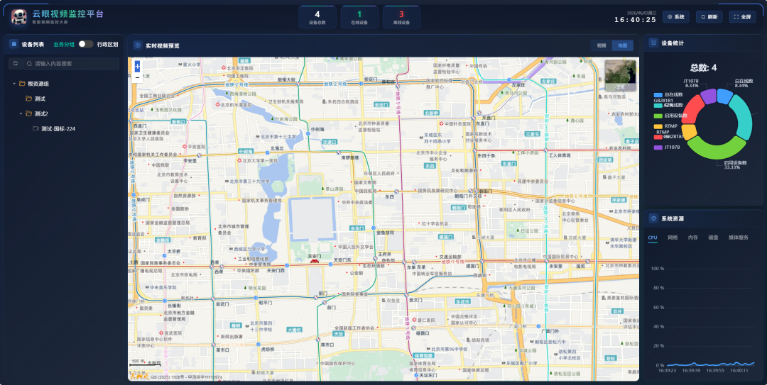Select the 测试 tree row
The height and width of the screenshot is (385, 767).
64,99
